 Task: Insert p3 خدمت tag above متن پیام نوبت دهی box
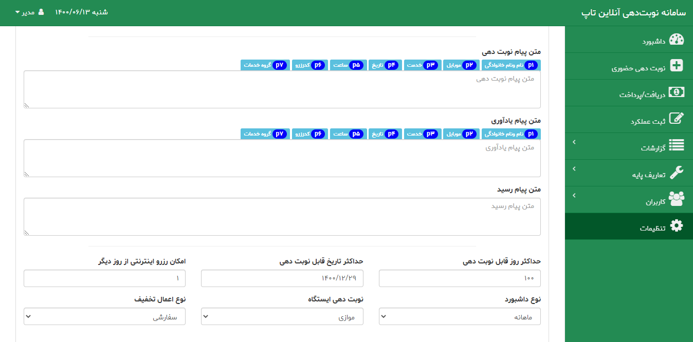[x=422, y=65]
